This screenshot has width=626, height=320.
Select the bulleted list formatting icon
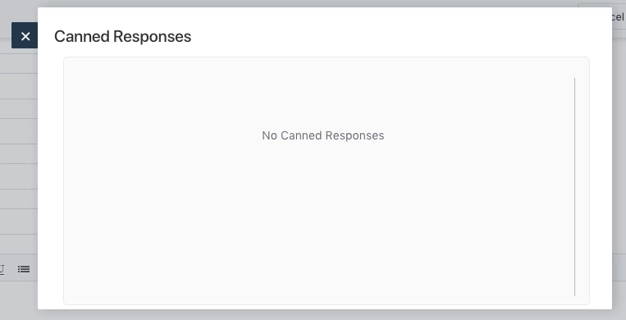(24, 269)
